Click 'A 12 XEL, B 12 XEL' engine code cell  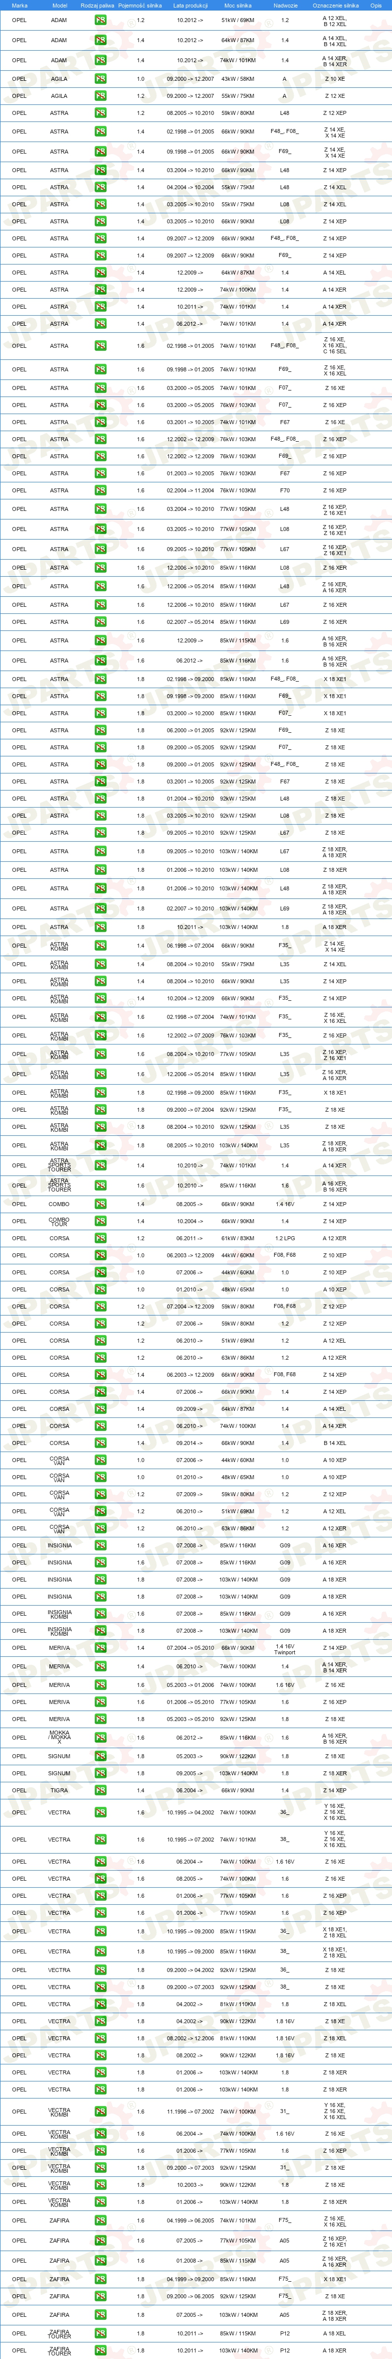pos(334,20)
